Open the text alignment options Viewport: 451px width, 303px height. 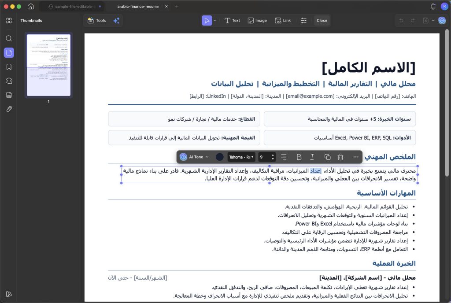(284, 157)
